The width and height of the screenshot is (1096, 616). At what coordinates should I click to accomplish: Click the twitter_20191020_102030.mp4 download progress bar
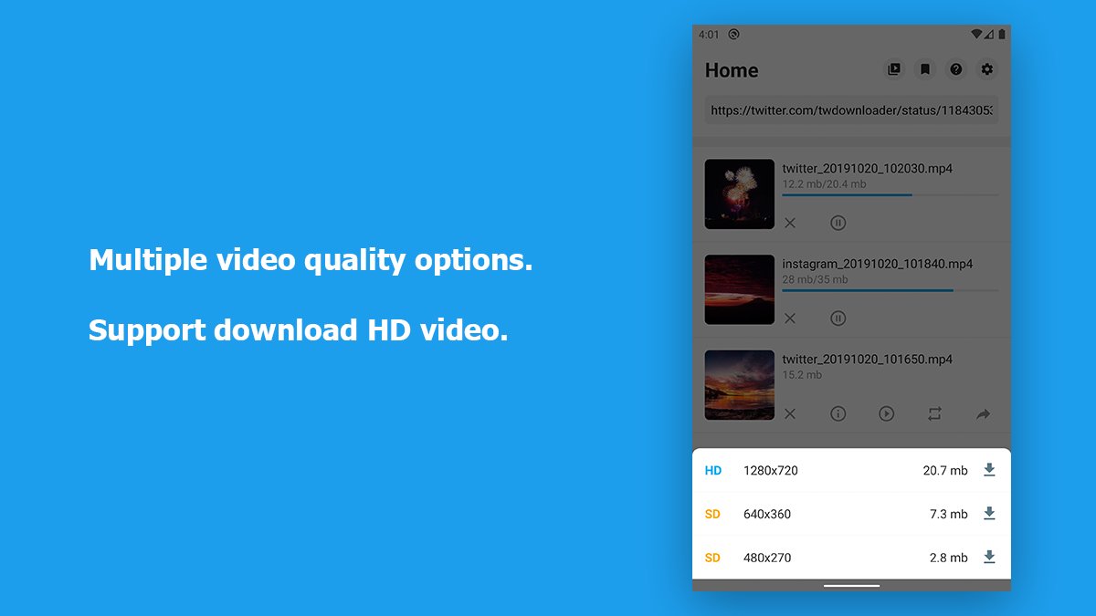(890, 194)
